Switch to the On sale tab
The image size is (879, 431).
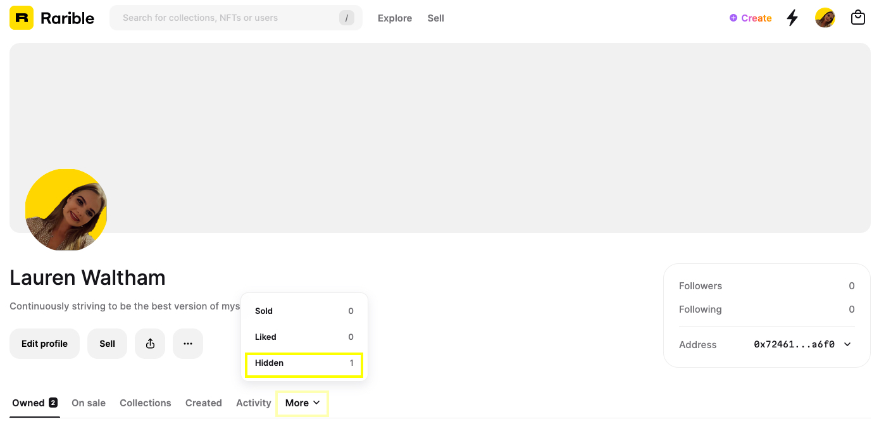(89, 403)
